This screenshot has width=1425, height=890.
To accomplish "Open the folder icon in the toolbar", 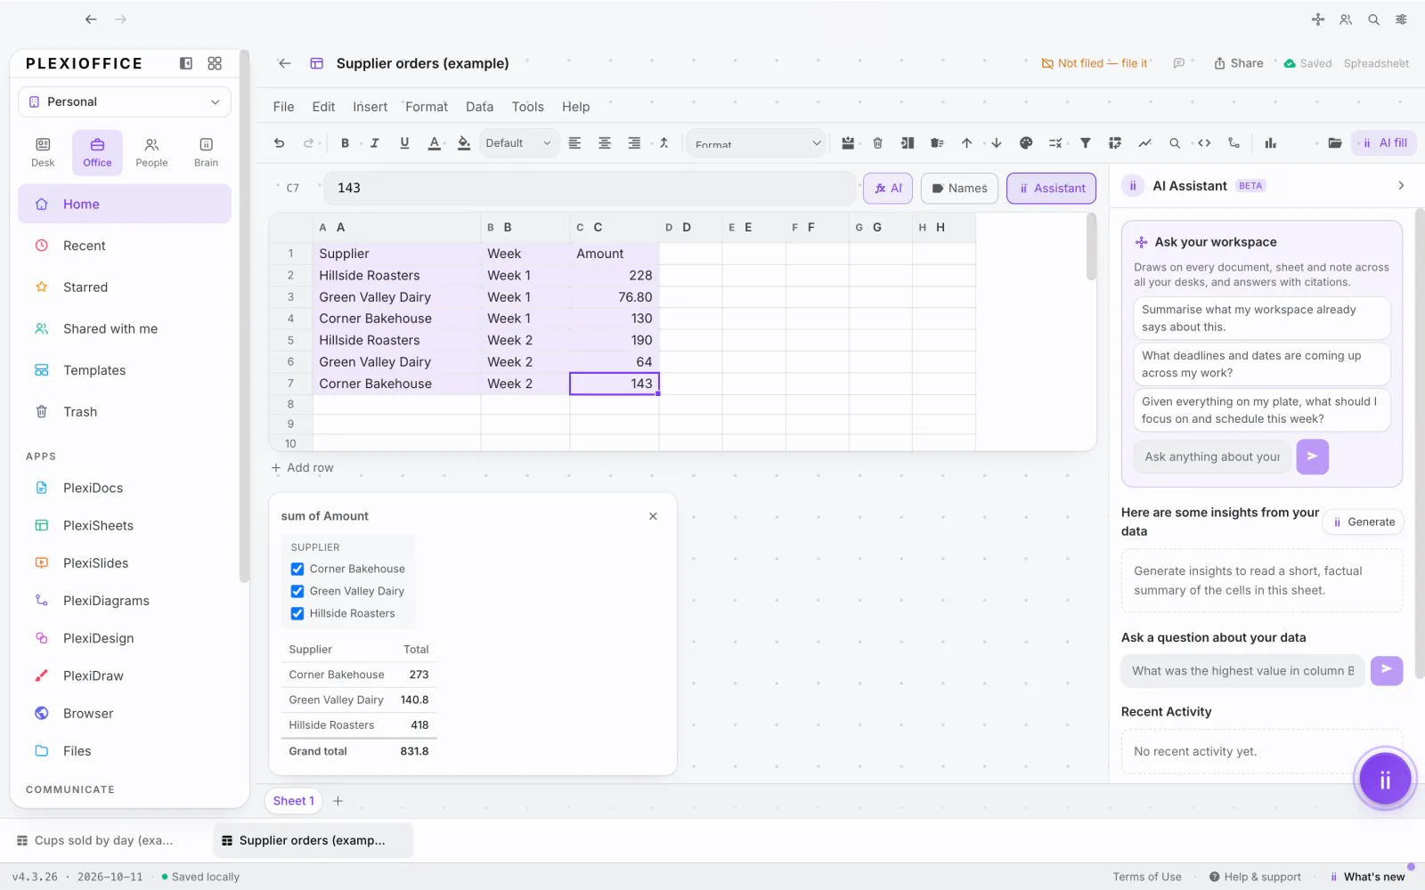I will tap(1334, 143).
